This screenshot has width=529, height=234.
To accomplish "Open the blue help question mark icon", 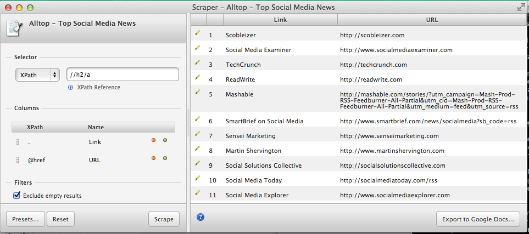I will (x=201, y=217).
